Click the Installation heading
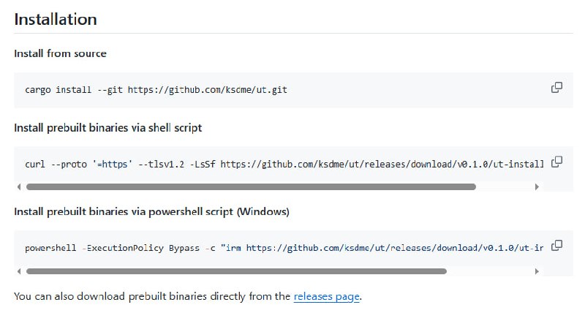The image size is (585, 313). [x=56, y=19]
